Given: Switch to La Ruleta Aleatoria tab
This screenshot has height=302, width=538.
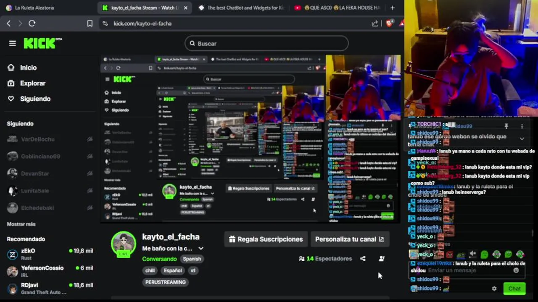Looking at the screenshot, I should (35, 8).
